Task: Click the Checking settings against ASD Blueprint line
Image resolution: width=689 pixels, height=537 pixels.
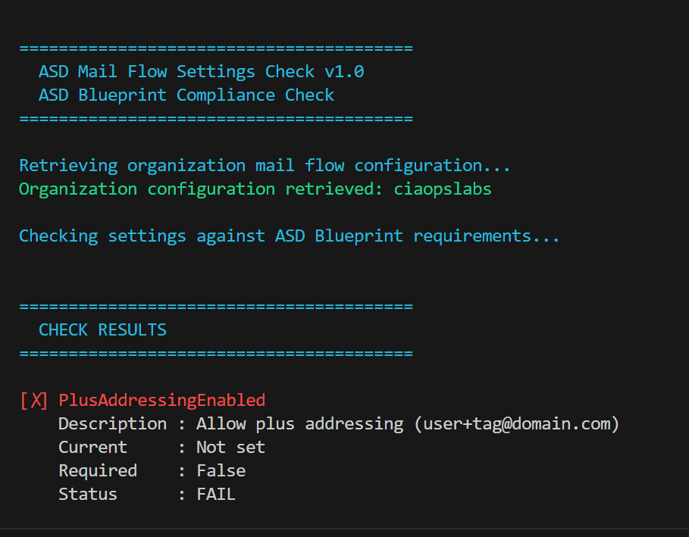Action: click(x=289, y=236)
